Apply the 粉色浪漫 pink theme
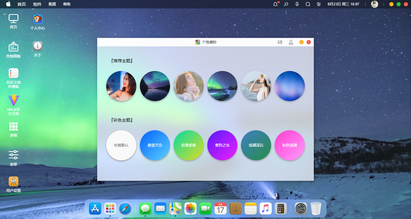 (290, 145)
